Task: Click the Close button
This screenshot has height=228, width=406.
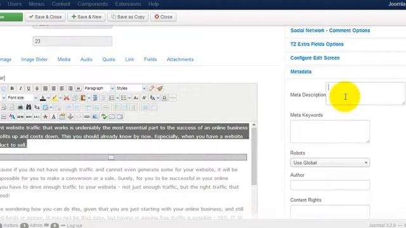Action: tap(164, 17)
